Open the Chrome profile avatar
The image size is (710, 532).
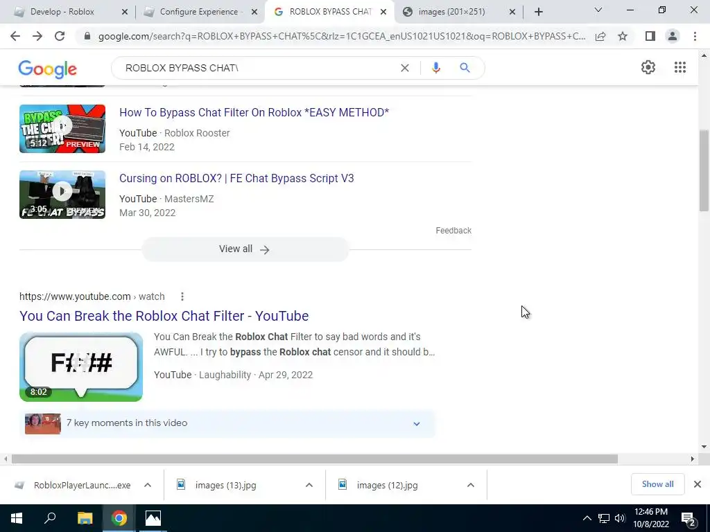pos(673,36)
